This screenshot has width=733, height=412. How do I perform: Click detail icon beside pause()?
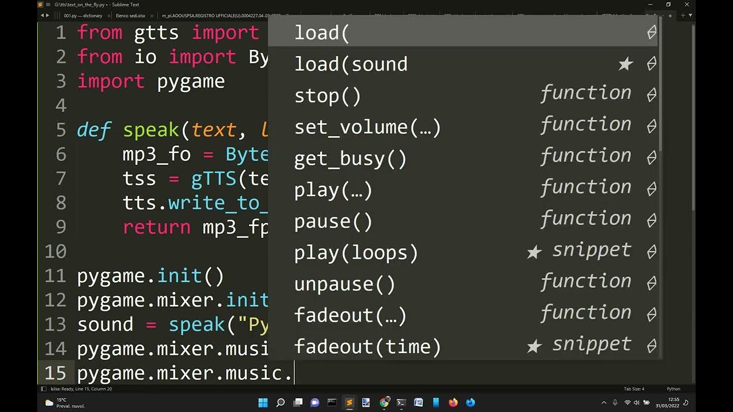[651, 221]
